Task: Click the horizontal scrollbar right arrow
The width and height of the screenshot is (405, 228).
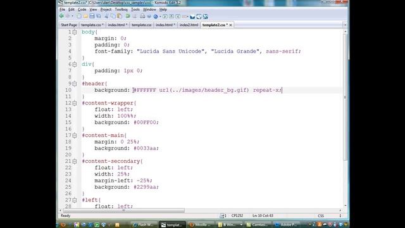Action: [x=340, y=210]
